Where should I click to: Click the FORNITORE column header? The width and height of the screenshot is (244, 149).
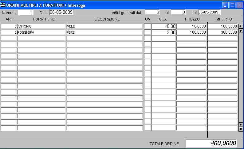pos(44,19)
